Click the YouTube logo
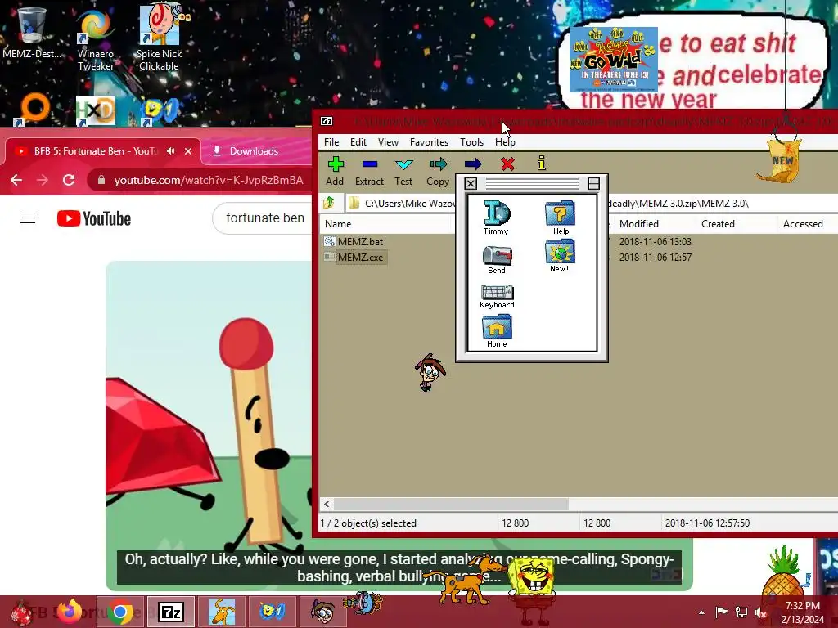 click(94, 218)
